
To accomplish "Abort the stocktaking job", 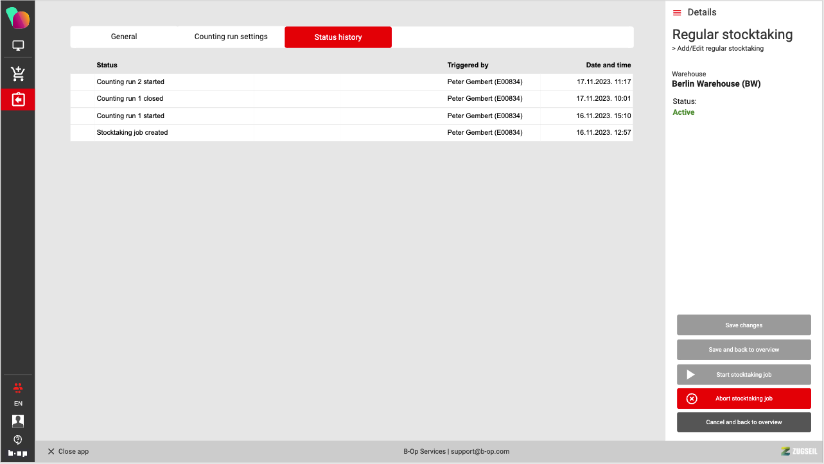I will point(744,399).
